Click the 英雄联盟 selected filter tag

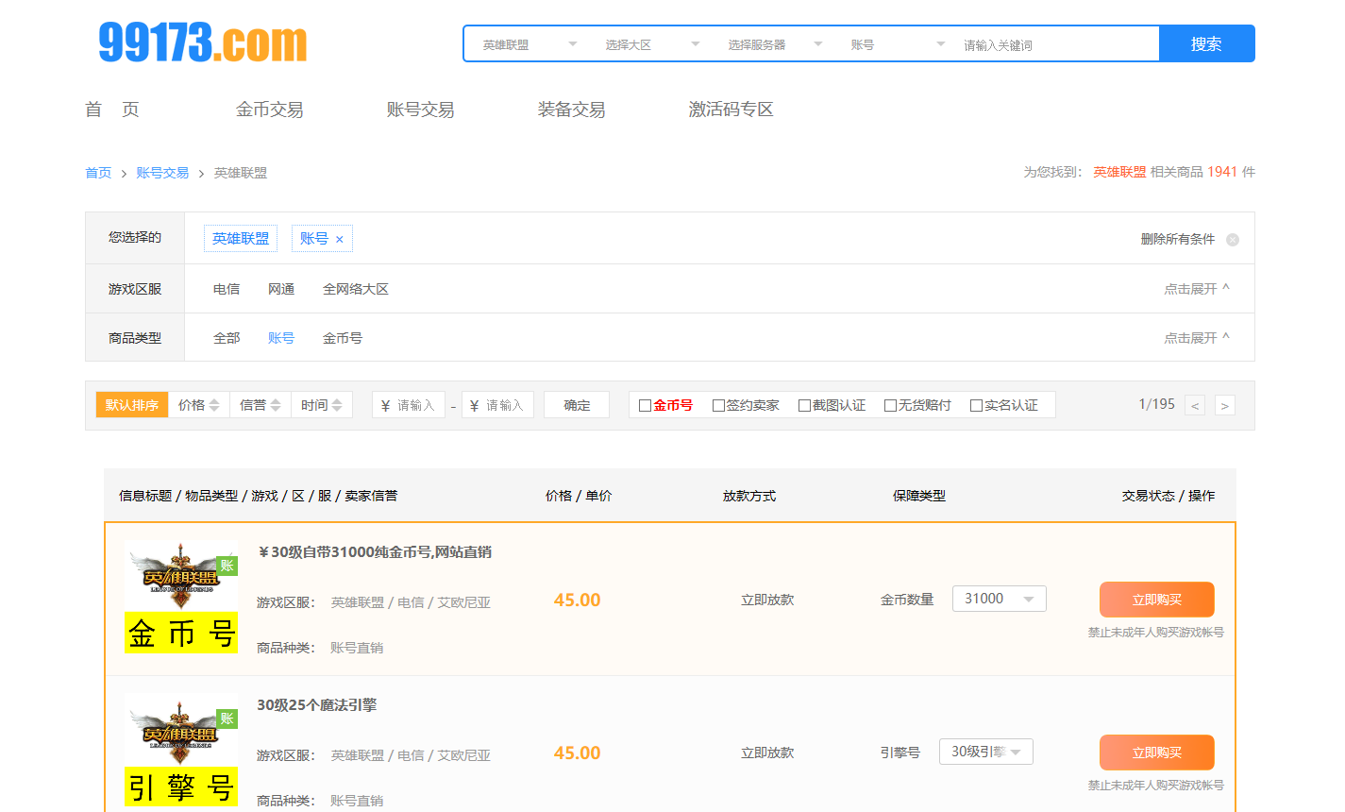(x=241, y=239)
